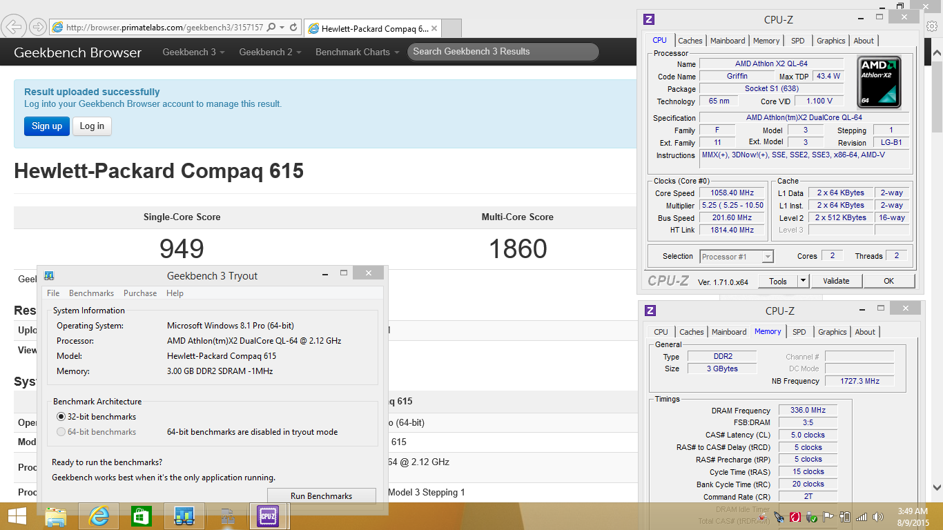
Task: Click the volume speaker tray icon
Action: [878, 516]
